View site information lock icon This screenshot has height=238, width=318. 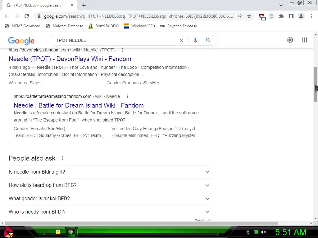39,16
